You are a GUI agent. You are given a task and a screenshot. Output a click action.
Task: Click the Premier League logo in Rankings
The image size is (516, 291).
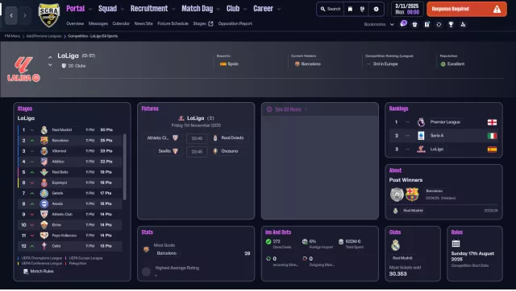[421, 122]
